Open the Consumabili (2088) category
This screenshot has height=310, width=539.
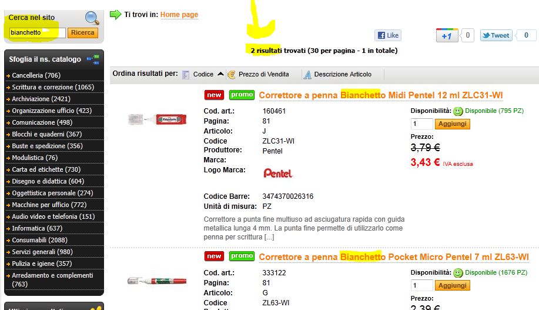(39, 240)
